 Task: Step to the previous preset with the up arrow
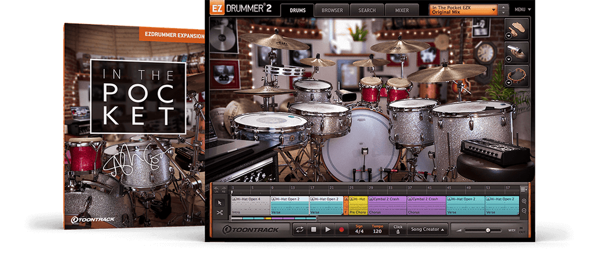coord(504,7)
